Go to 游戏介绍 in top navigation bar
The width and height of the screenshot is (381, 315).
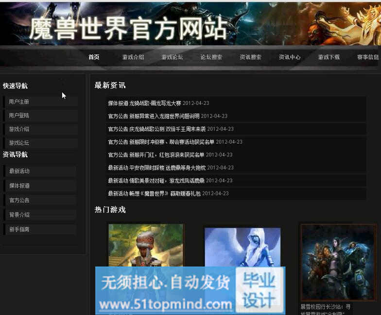pos(133,57)
